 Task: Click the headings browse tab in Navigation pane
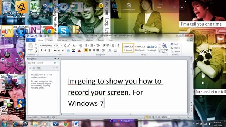30,68
